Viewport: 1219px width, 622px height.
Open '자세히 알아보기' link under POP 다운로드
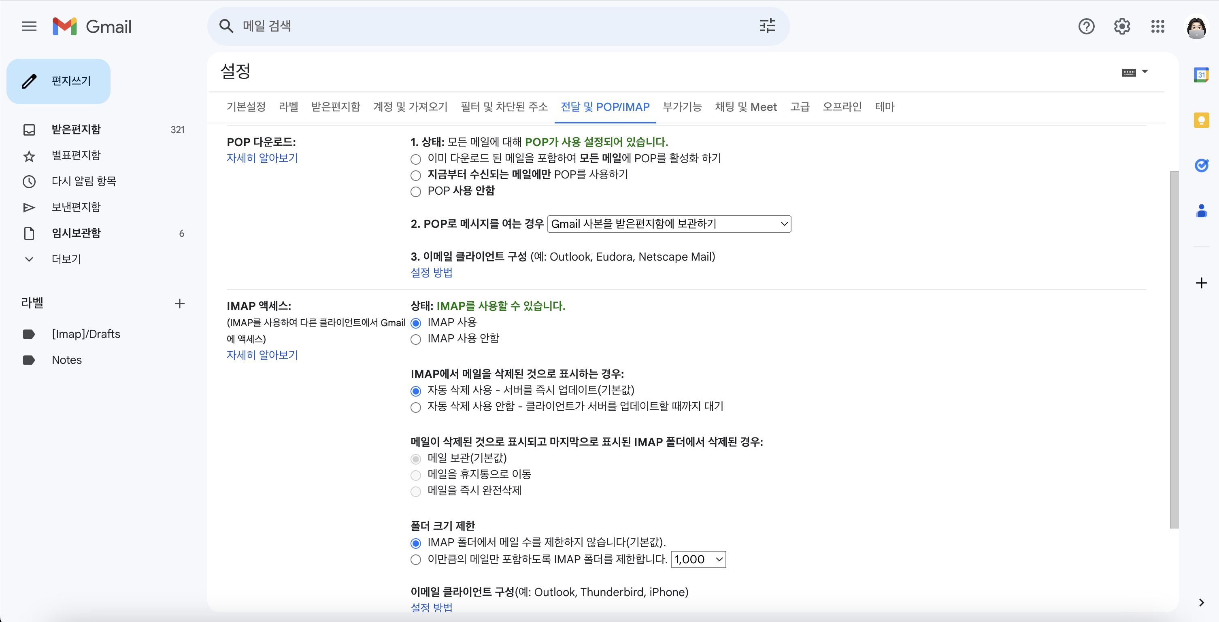coord(262,158)
